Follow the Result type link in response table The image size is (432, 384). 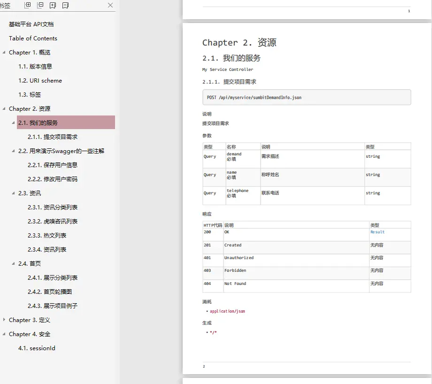point(377,232)
